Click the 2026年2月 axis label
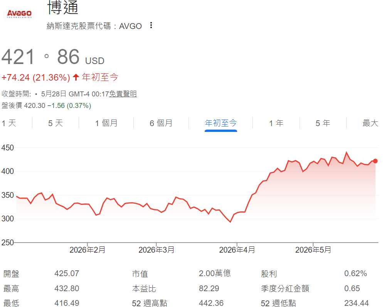The image size is (384, 307). click(x=88, y=250)
